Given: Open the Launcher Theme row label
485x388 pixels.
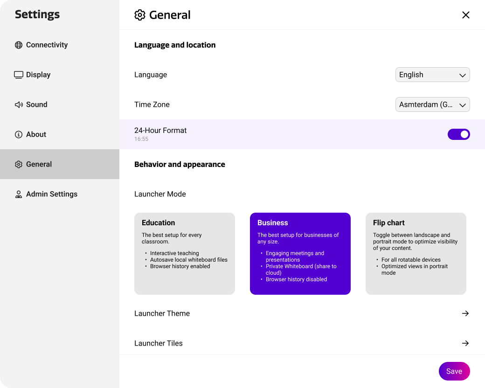Looking at the screenshot, I should (162, 313).
